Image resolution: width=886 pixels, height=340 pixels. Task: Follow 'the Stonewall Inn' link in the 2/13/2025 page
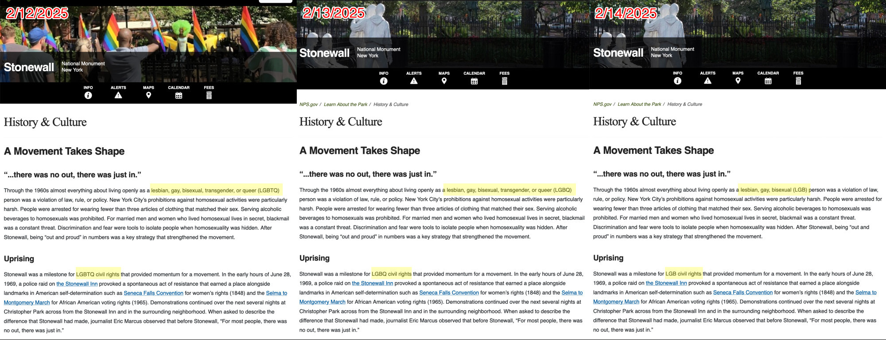tap(372, 283)
